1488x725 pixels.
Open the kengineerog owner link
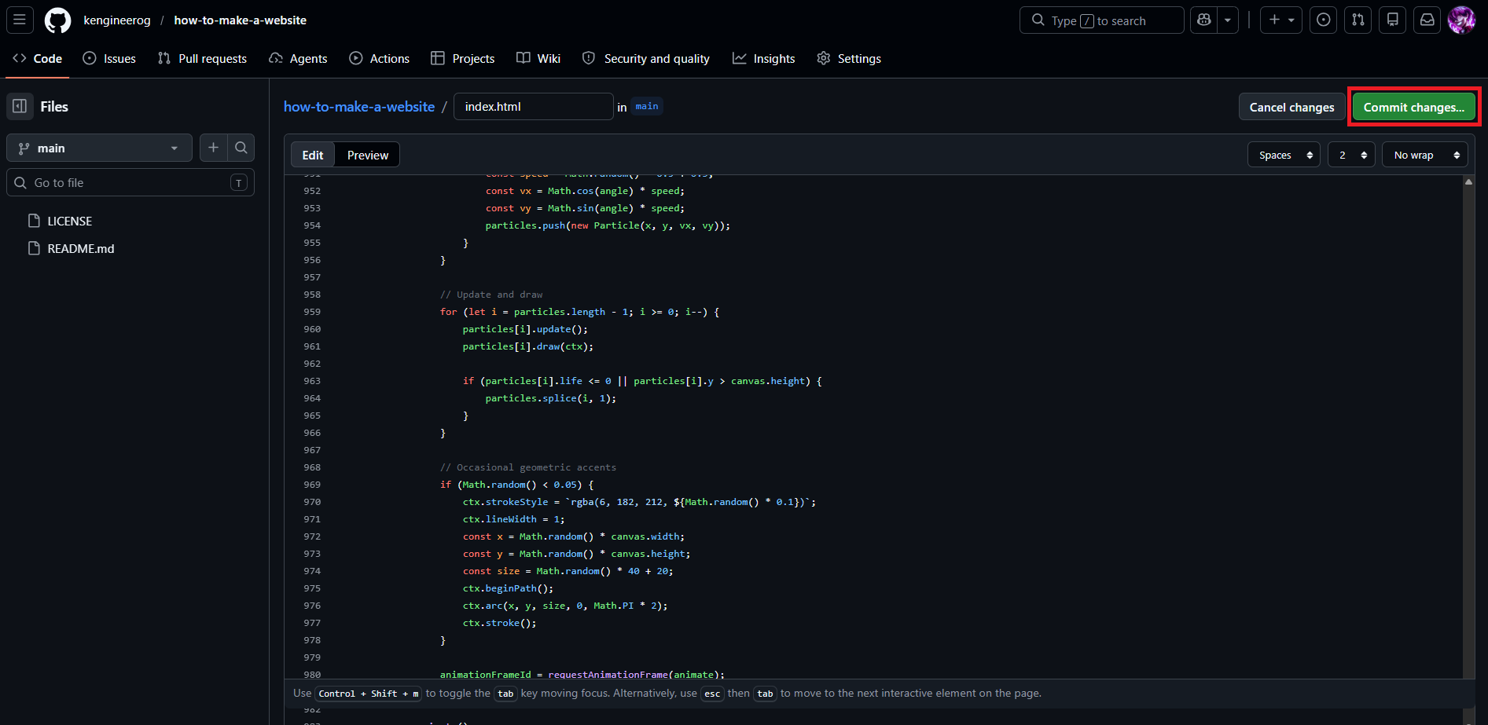117,20
